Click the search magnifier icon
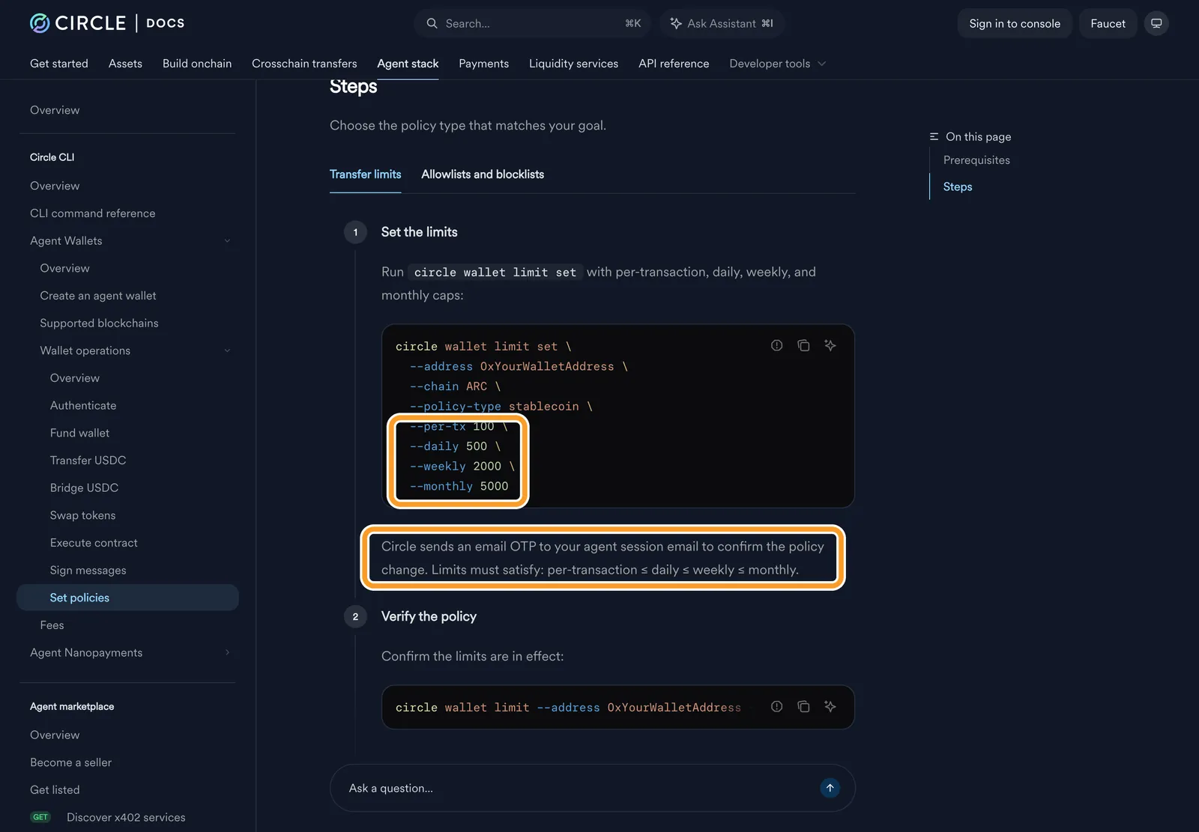 [x=432, y=23]
